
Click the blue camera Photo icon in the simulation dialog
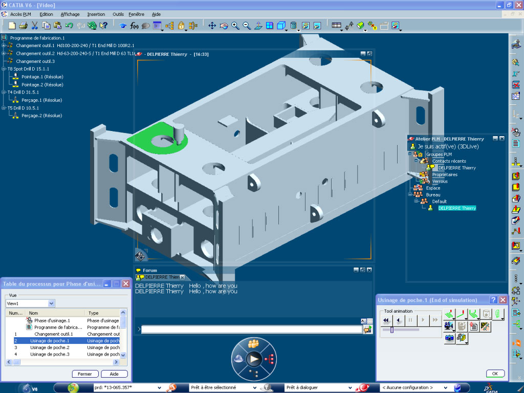(449, 338)
